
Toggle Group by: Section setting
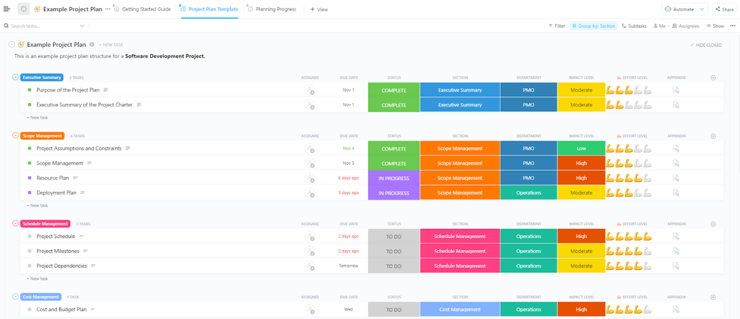[593, 26]
